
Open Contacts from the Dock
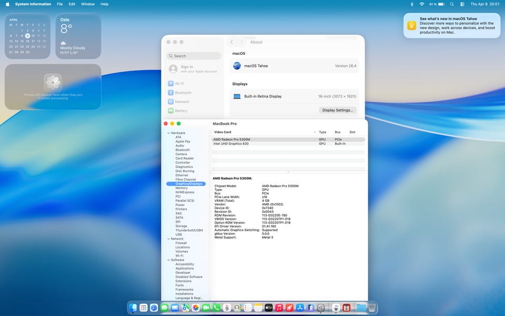tap(237, 308)
